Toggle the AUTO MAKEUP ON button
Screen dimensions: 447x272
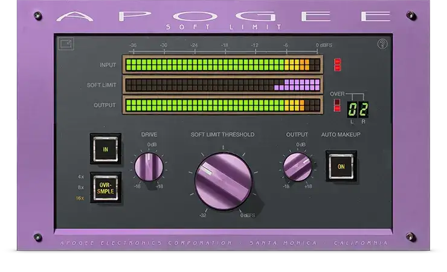click(341, 166)
